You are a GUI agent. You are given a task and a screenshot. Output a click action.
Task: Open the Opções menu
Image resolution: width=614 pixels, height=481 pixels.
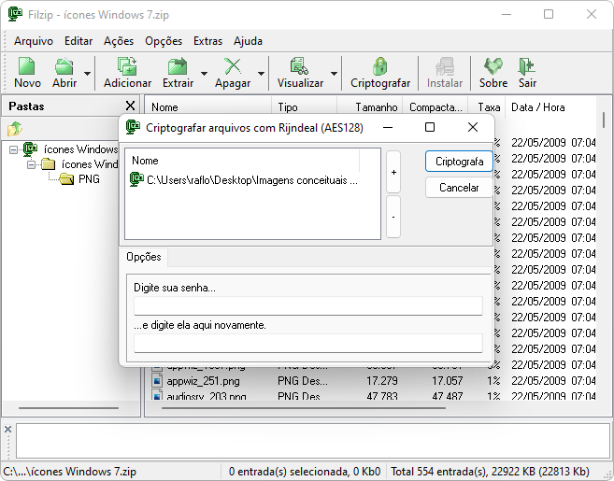click(x=164, y=41)
